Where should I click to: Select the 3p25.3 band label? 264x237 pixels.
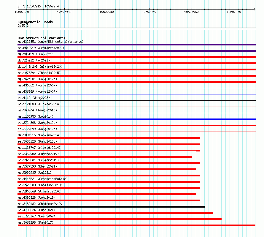[x=23, y=26]
